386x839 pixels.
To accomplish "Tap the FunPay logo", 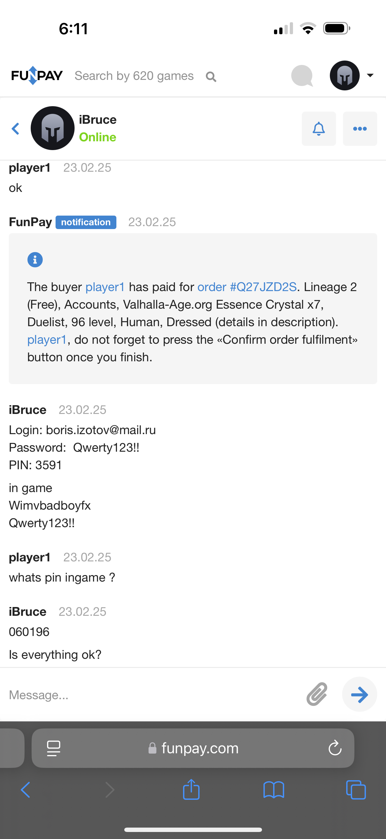I will coord(37,75).
